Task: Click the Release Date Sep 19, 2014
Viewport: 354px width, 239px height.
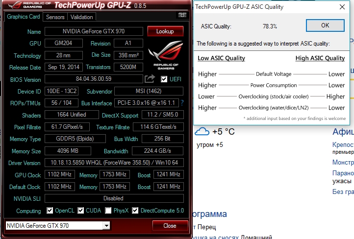Action: pos(63,67)
